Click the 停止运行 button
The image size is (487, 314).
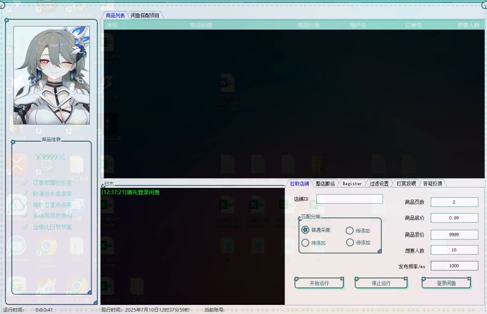[x=381, y=283]
